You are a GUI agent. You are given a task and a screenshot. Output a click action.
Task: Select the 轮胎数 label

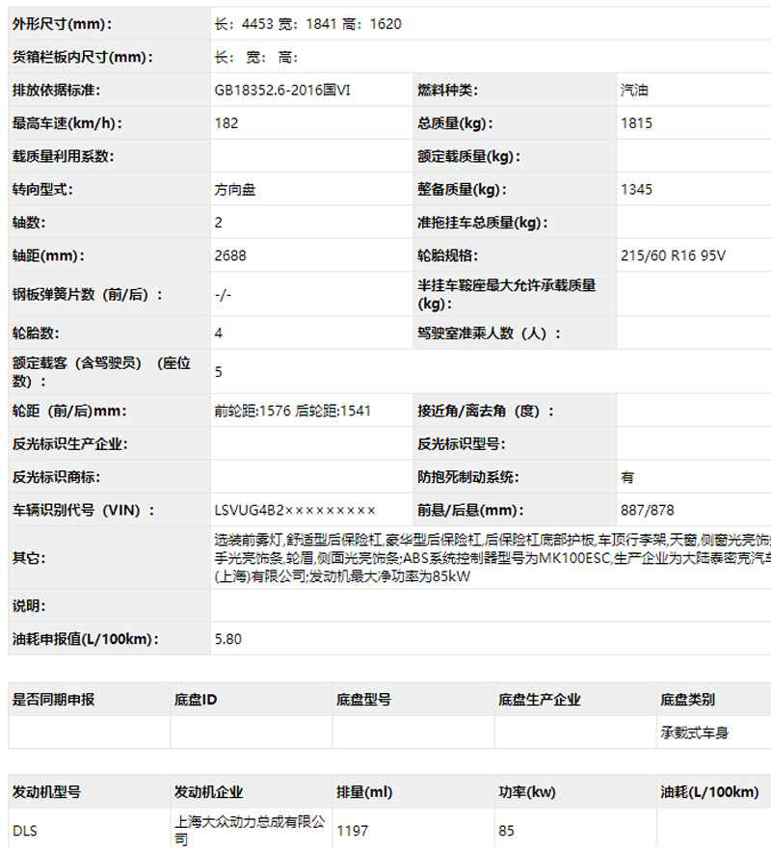[x=36, y=333]
